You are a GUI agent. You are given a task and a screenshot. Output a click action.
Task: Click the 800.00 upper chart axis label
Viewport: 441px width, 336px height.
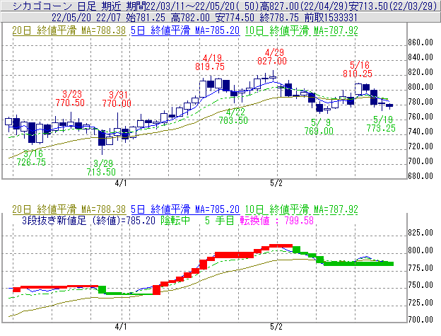421,87
